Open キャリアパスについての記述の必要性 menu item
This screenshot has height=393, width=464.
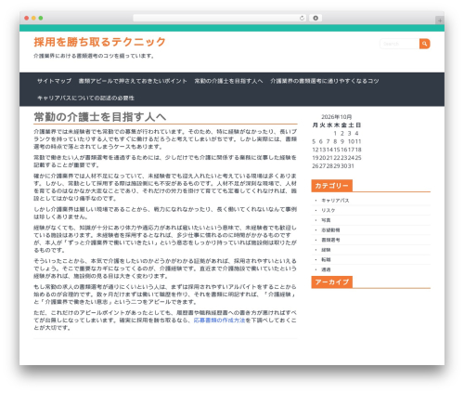(x=85, y=98)
